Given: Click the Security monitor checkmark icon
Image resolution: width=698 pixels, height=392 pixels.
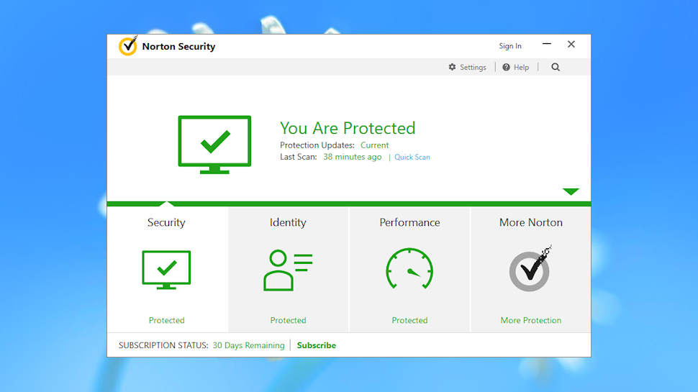Looking at the screenshot, I should point(166,270).
